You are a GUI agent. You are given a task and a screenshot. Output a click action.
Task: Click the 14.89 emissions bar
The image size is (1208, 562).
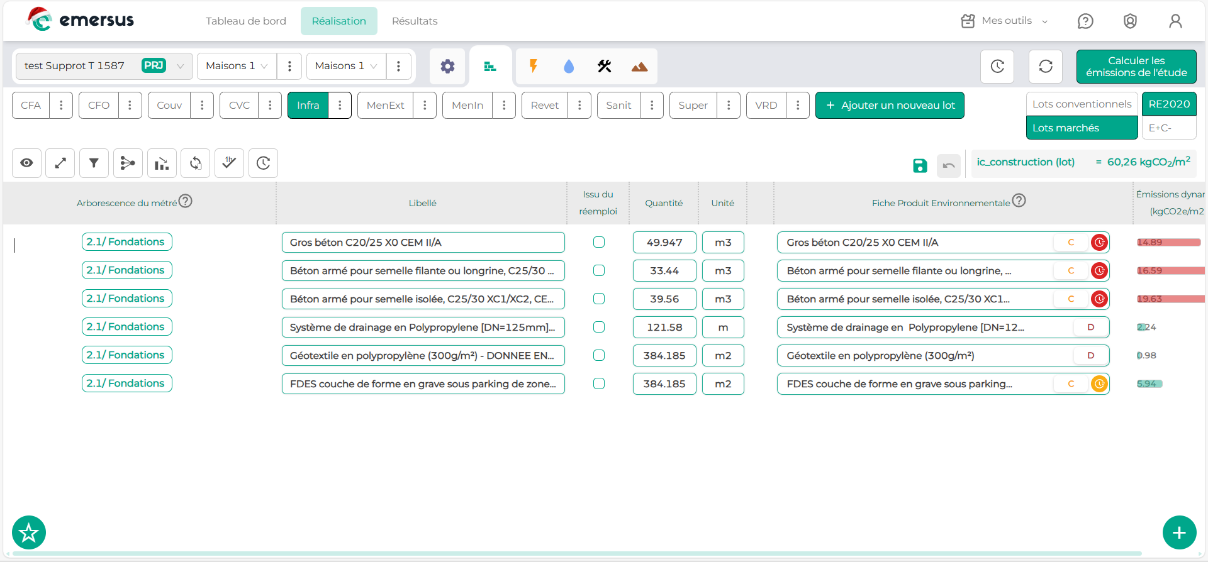1169,242
